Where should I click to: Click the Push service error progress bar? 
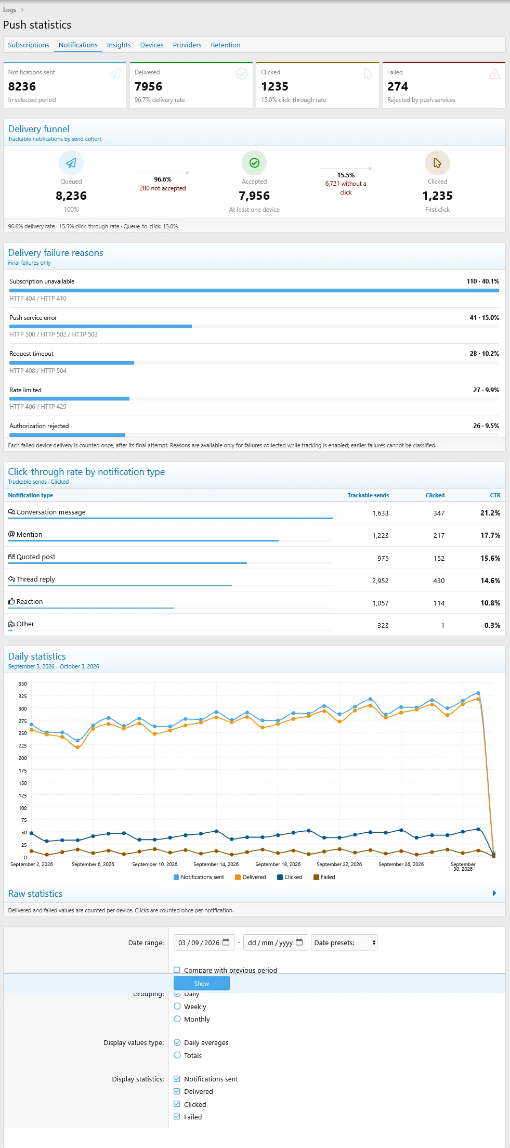pos(254,327)
